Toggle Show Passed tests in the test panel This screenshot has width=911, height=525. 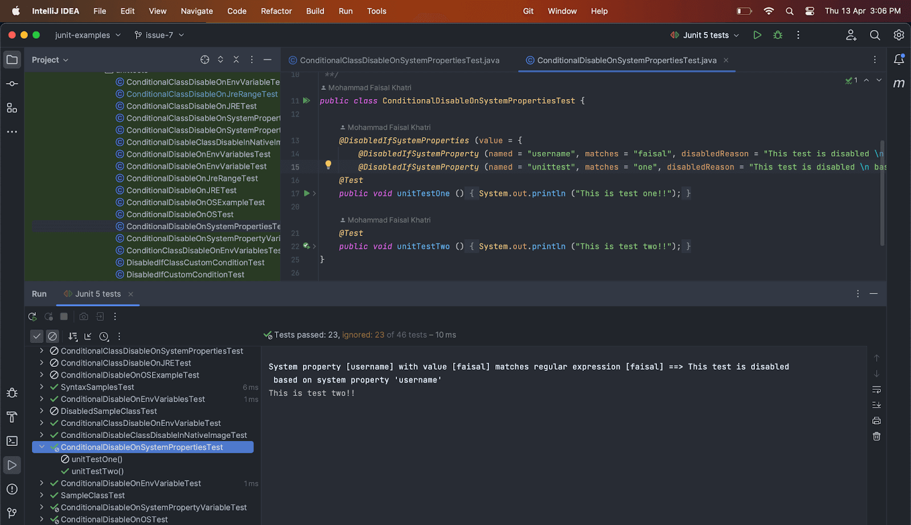[x=37, y=336]
